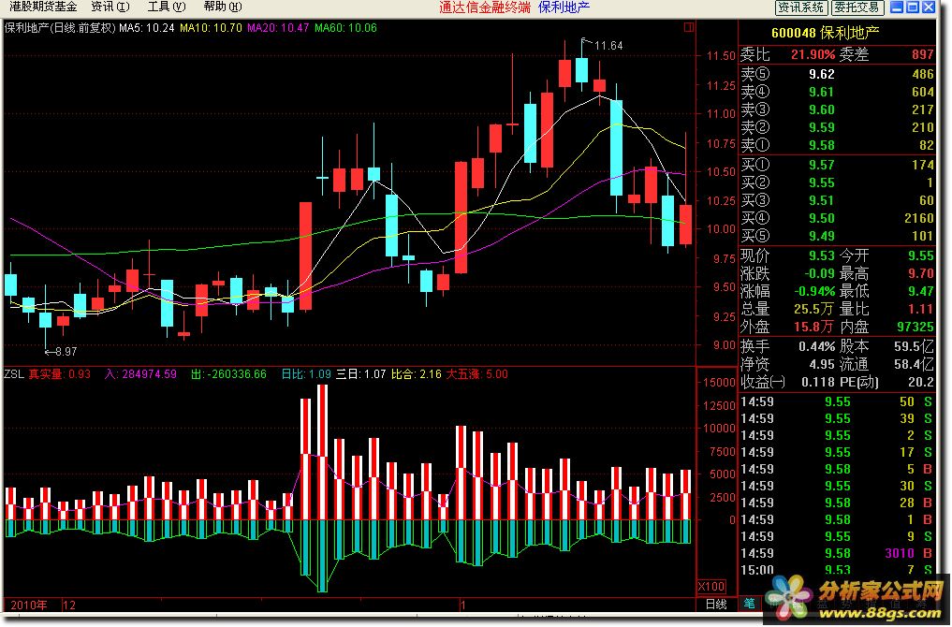Click the 委差 897 value

[x=923, y=54]
